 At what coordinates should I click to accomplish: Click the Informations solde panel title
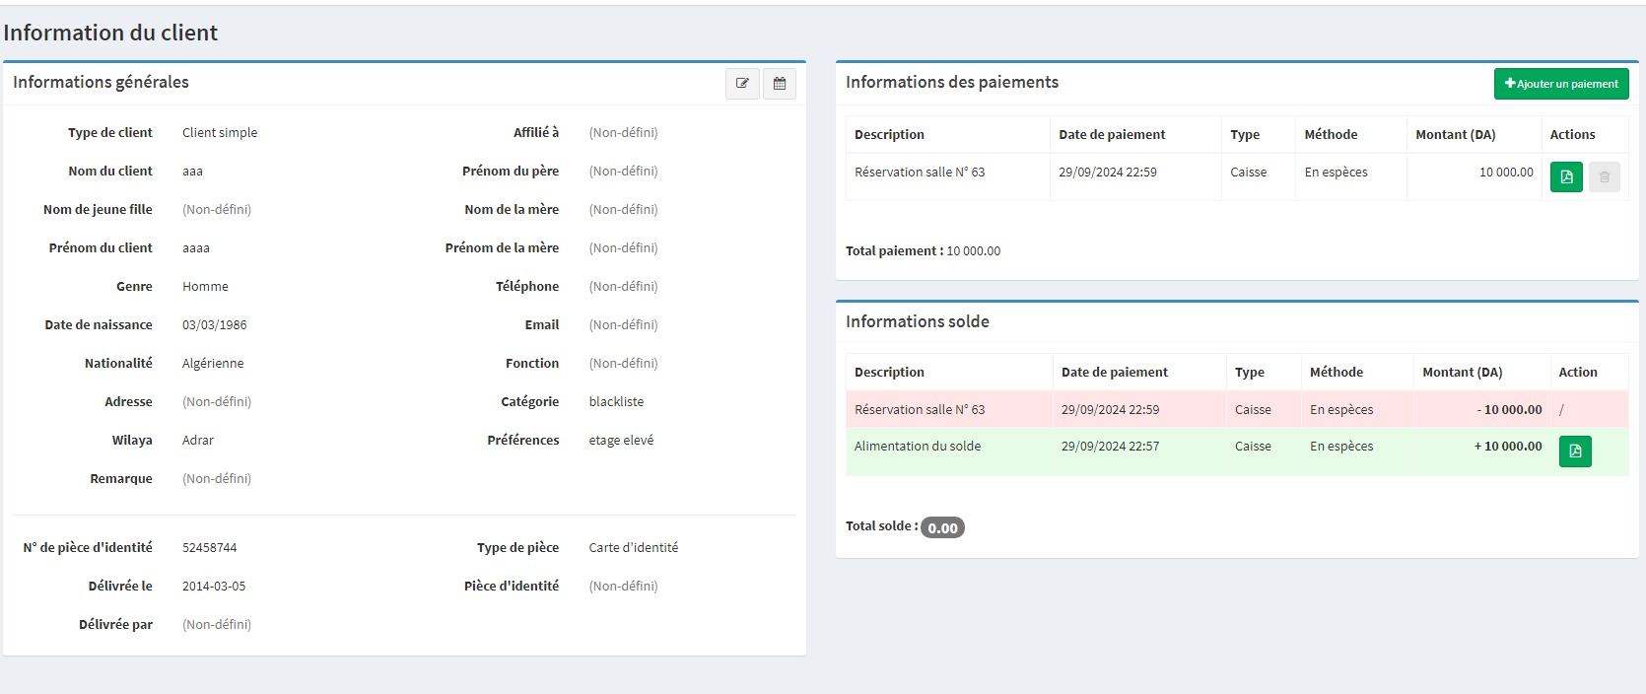click(x=917, y=322)
